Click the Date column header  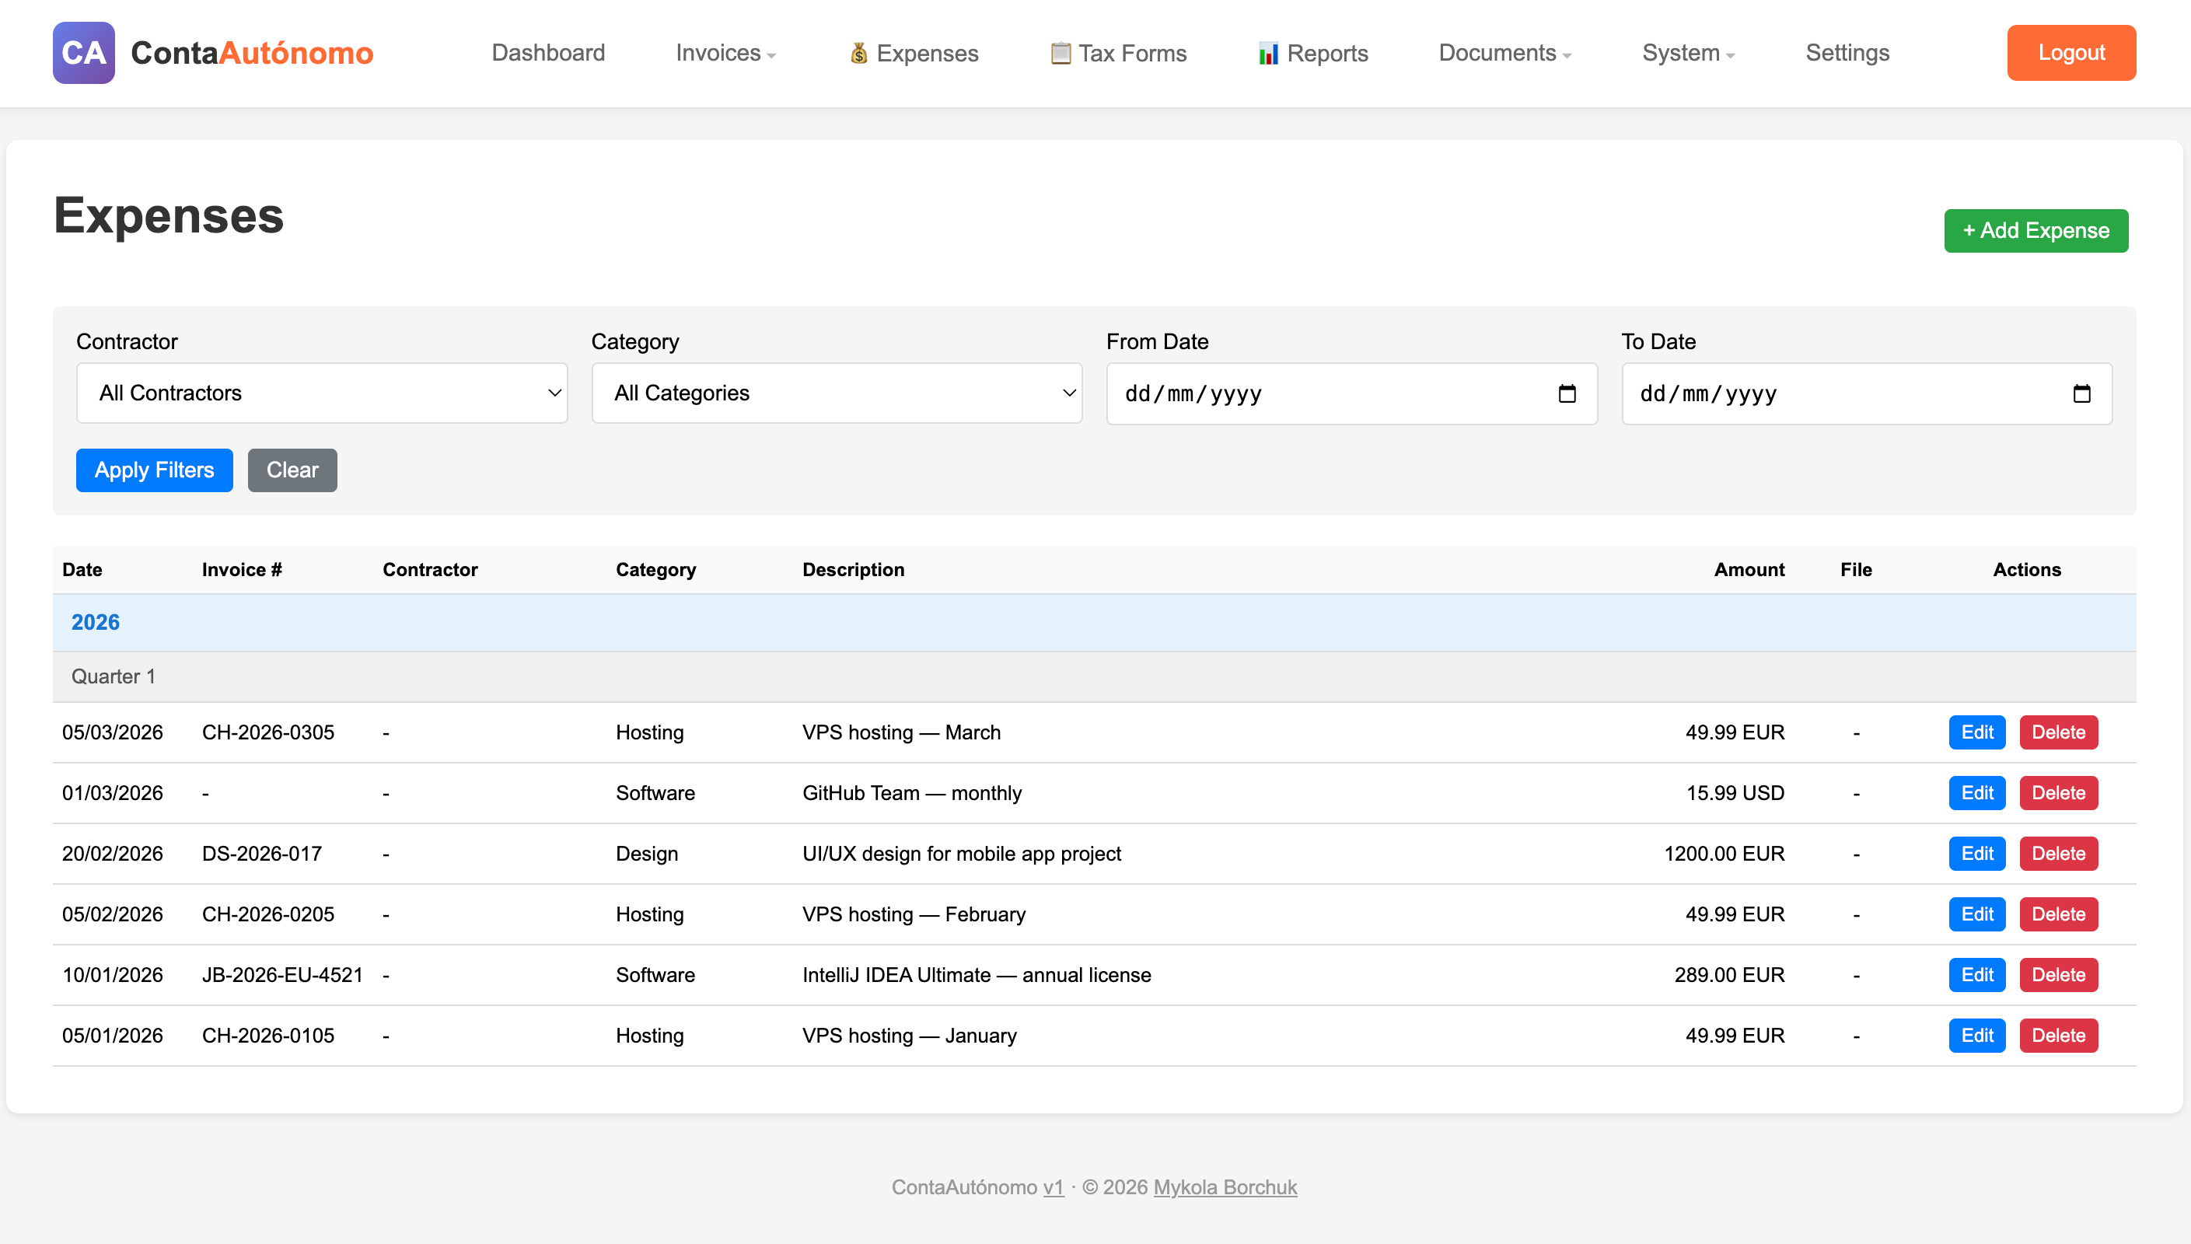82,570
